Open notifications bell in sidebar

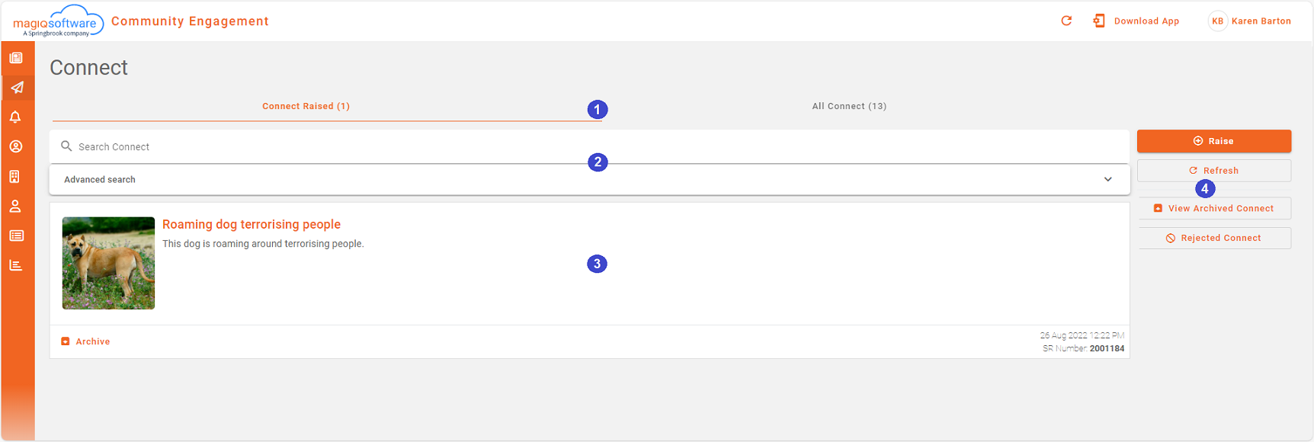(x=15, y=117)
